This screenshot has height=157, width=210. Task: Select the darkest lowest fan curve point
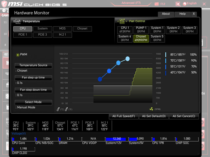pos(100,79)
